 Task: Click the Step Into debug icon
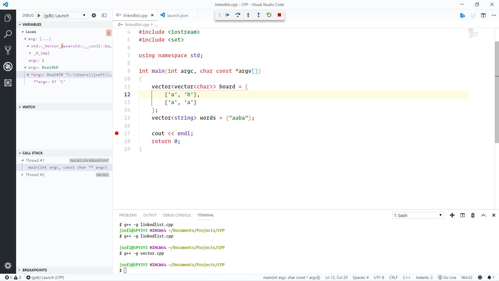pos(248,15)
